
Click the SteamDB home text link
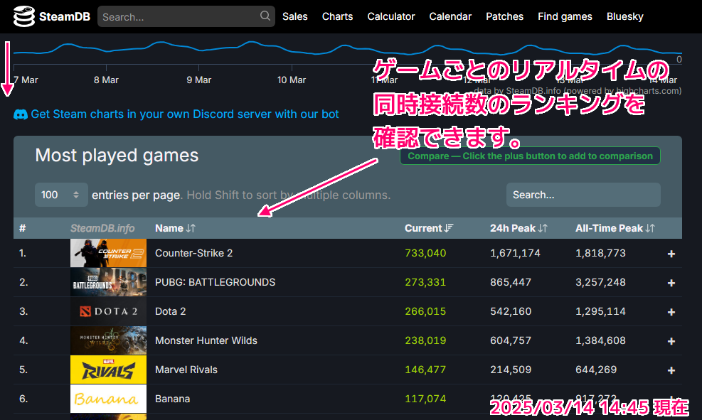click(65, 16)
